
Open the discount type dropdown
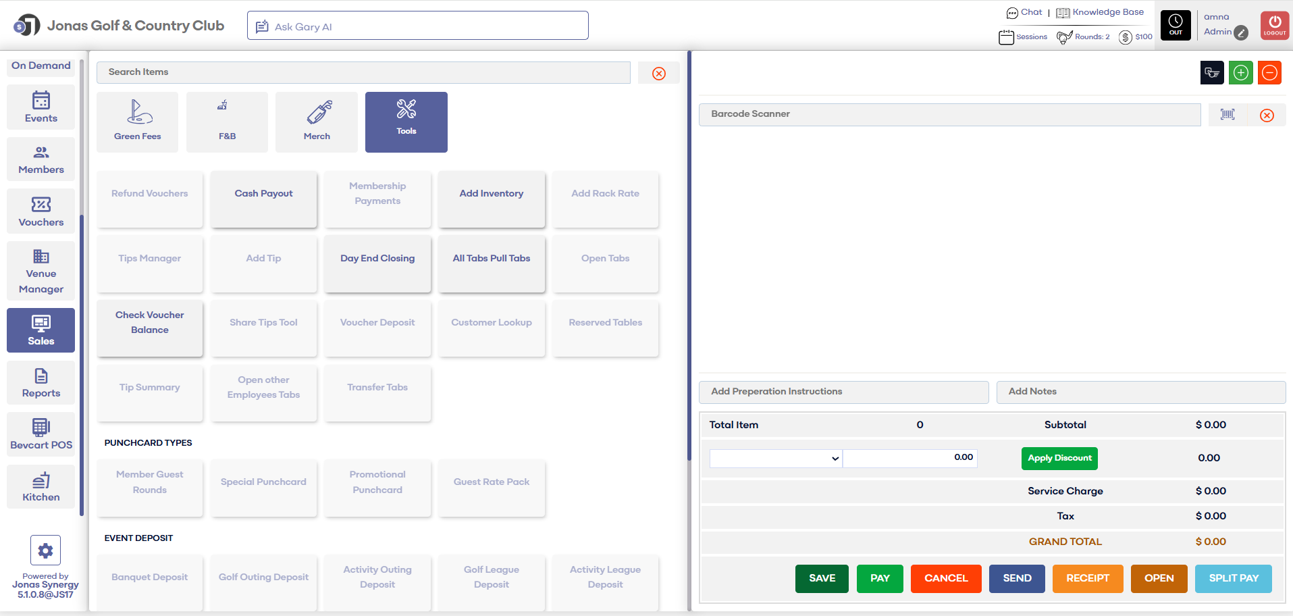(x=776, y=459)
